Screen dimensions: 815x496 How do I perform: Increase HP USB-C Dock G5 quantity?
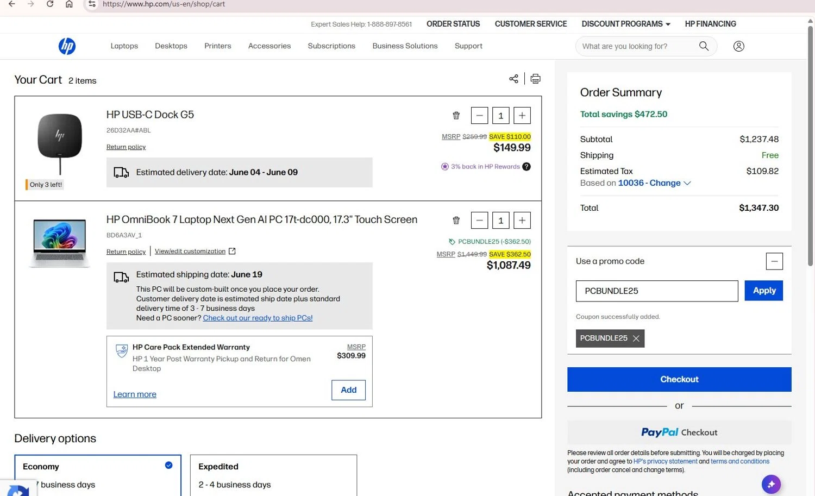[522, 115]
